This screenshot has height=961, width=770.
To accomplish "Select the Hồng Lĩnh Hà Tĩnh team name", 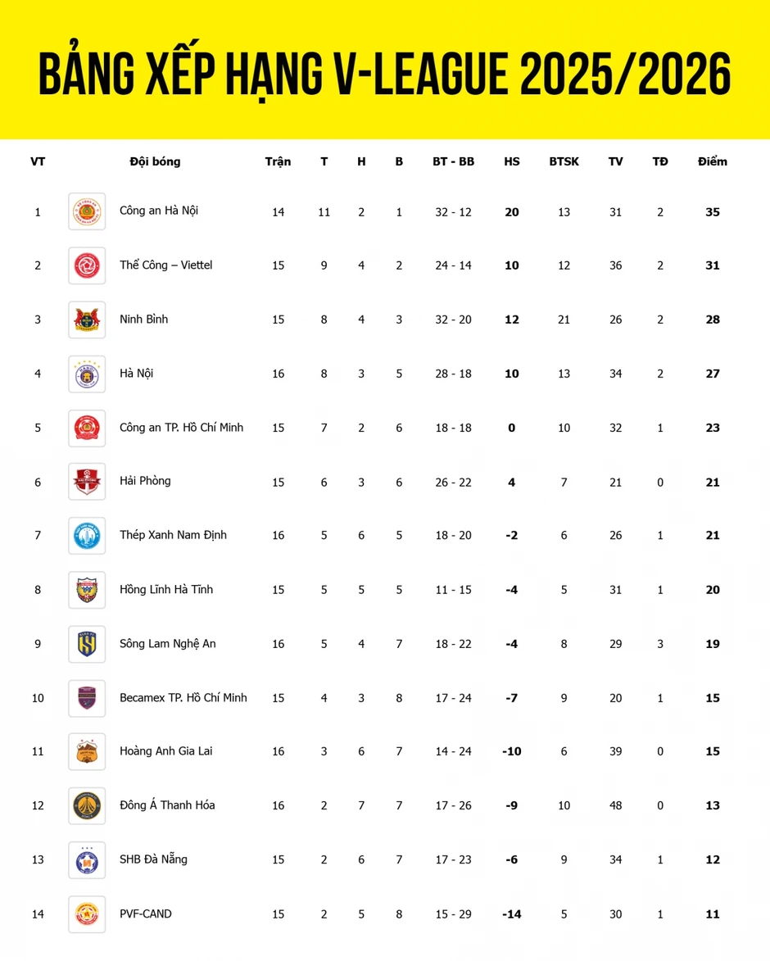I will pos(166,589).
